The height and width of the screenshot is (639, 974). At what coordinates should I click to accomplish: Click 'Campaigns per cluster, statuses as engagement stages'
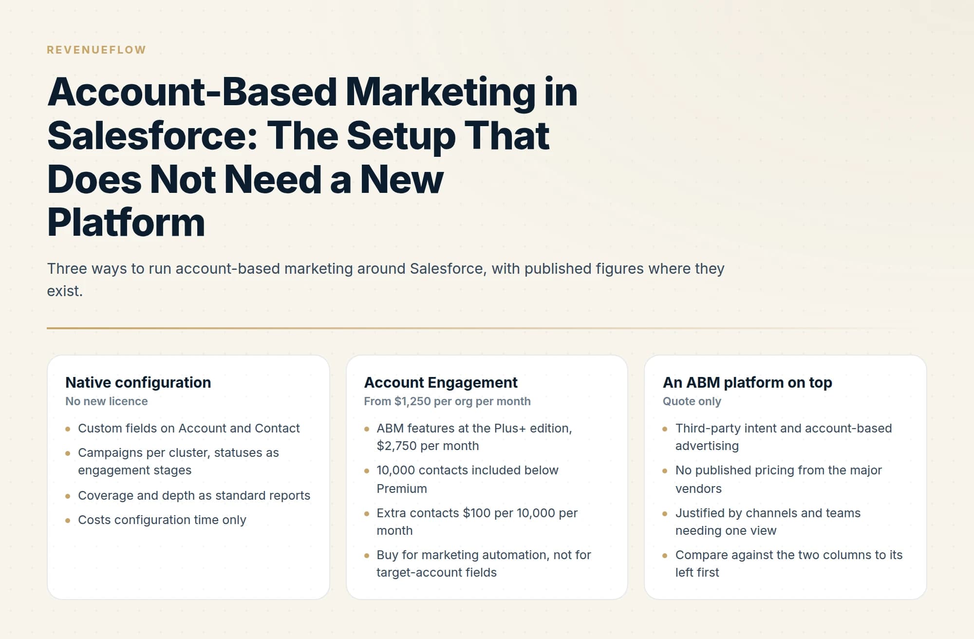pos(178,461)
